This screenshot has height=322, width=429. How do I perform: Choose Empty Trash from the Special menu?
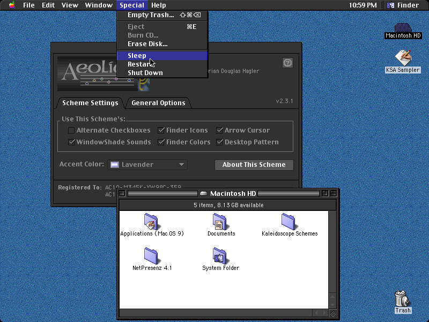click(162, 15)
